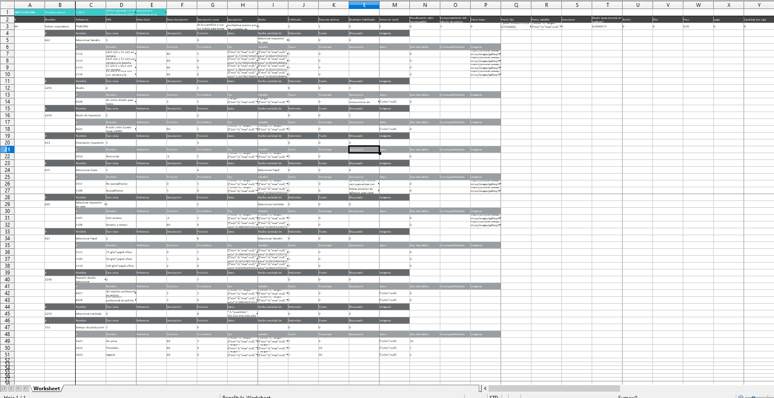Image resolution: width=774 pixels, height=398 pixels.
Task: Click the horizontal scrollbar thumb
Action: point(554,388)
